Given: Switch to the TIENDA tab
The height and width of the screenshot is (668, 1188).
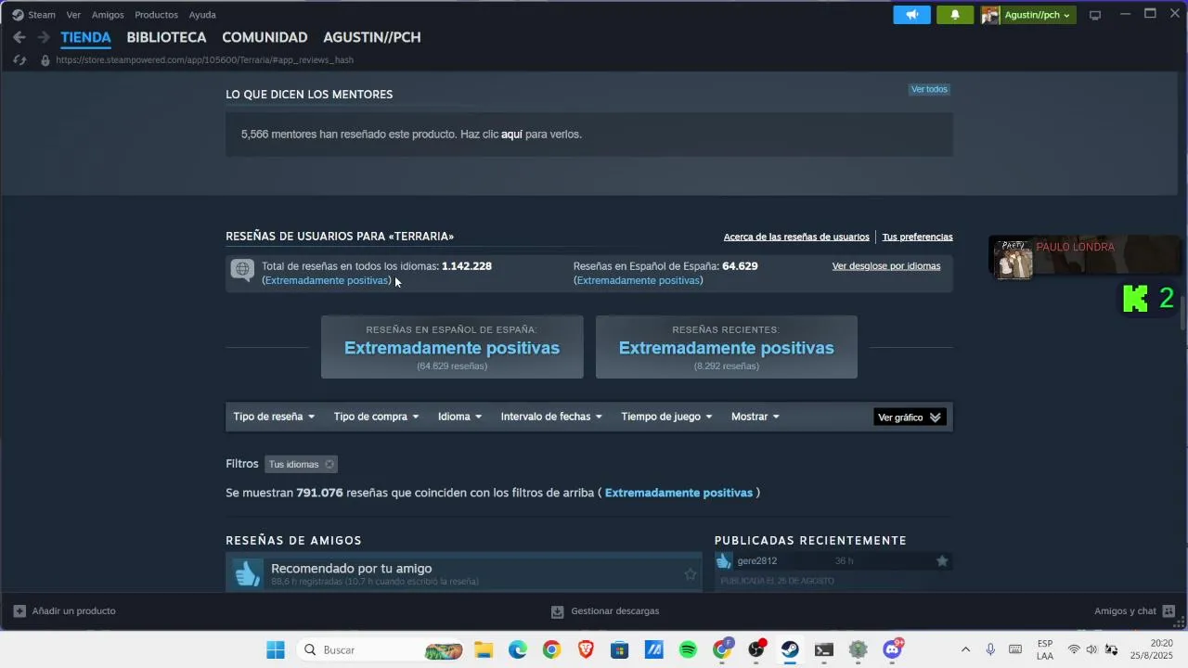Looking at the screenshot, I should point(85,37).
